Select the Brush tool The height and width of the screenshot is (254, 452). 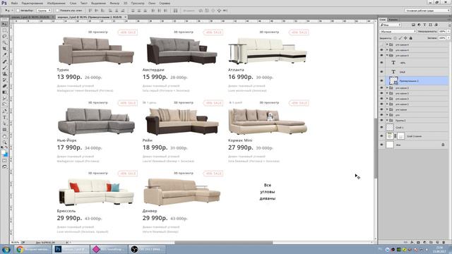click(x=4, y=68)
